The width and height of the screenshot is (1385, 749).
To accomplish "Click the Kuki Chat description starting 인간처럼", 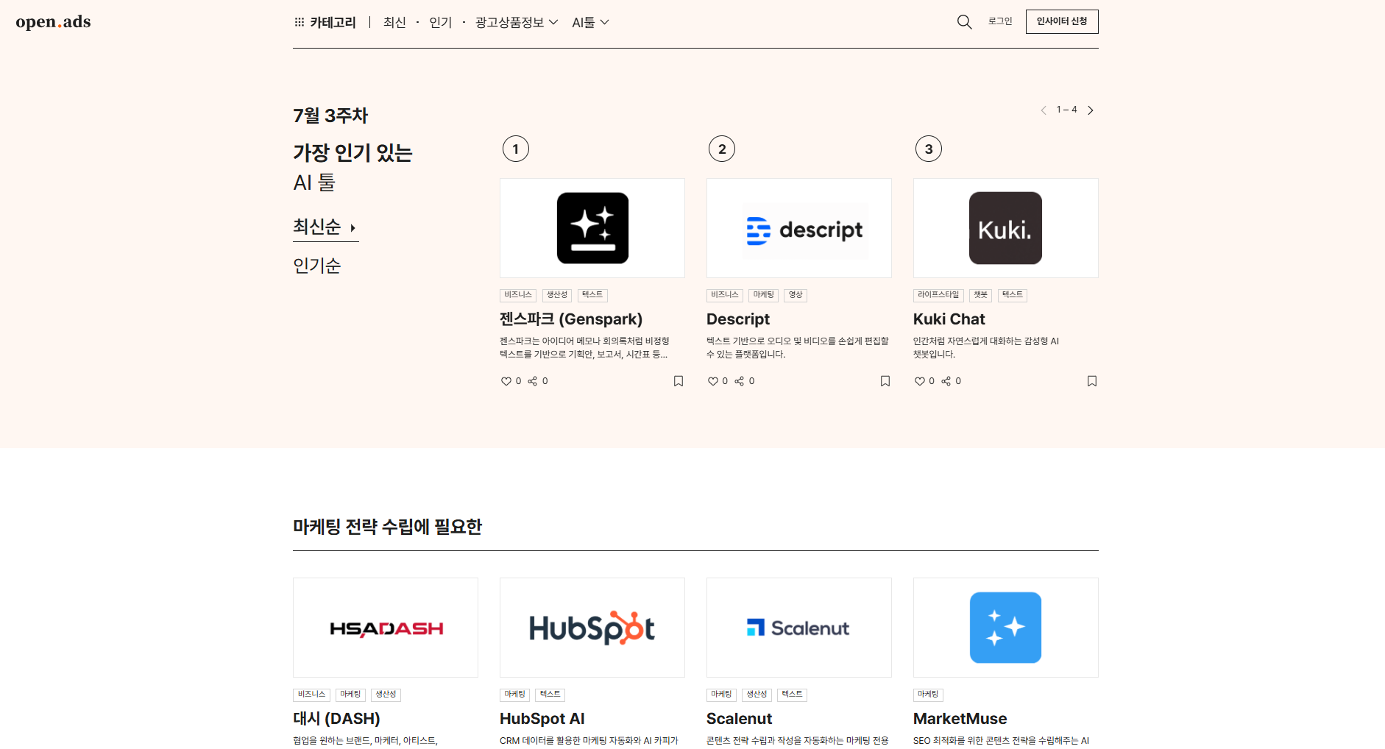I will point(986,348).
